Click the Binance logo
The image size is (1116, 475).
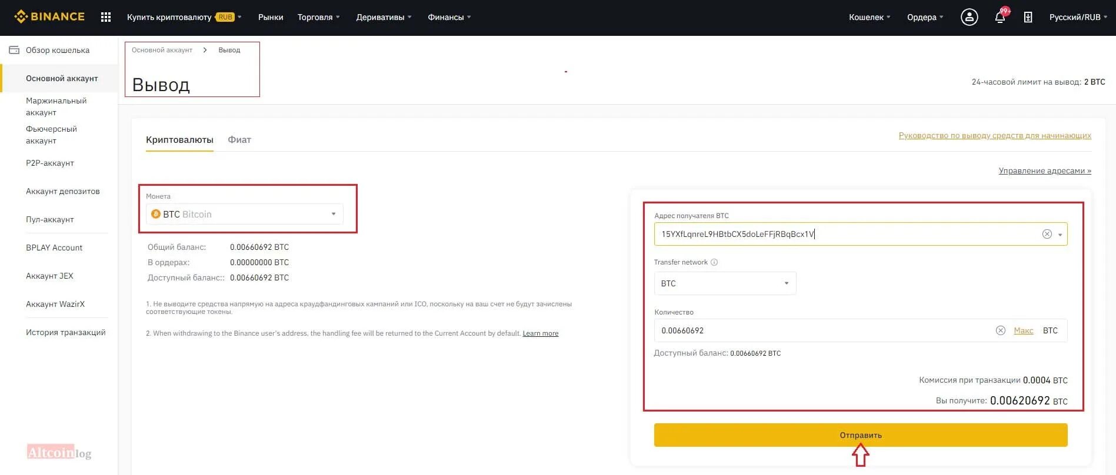(49, 16)
